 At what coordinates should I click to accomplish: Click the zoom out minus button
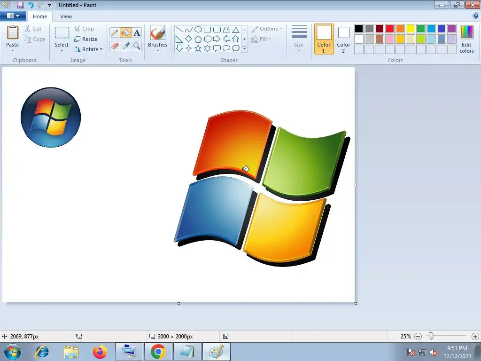tap(418, 337)
